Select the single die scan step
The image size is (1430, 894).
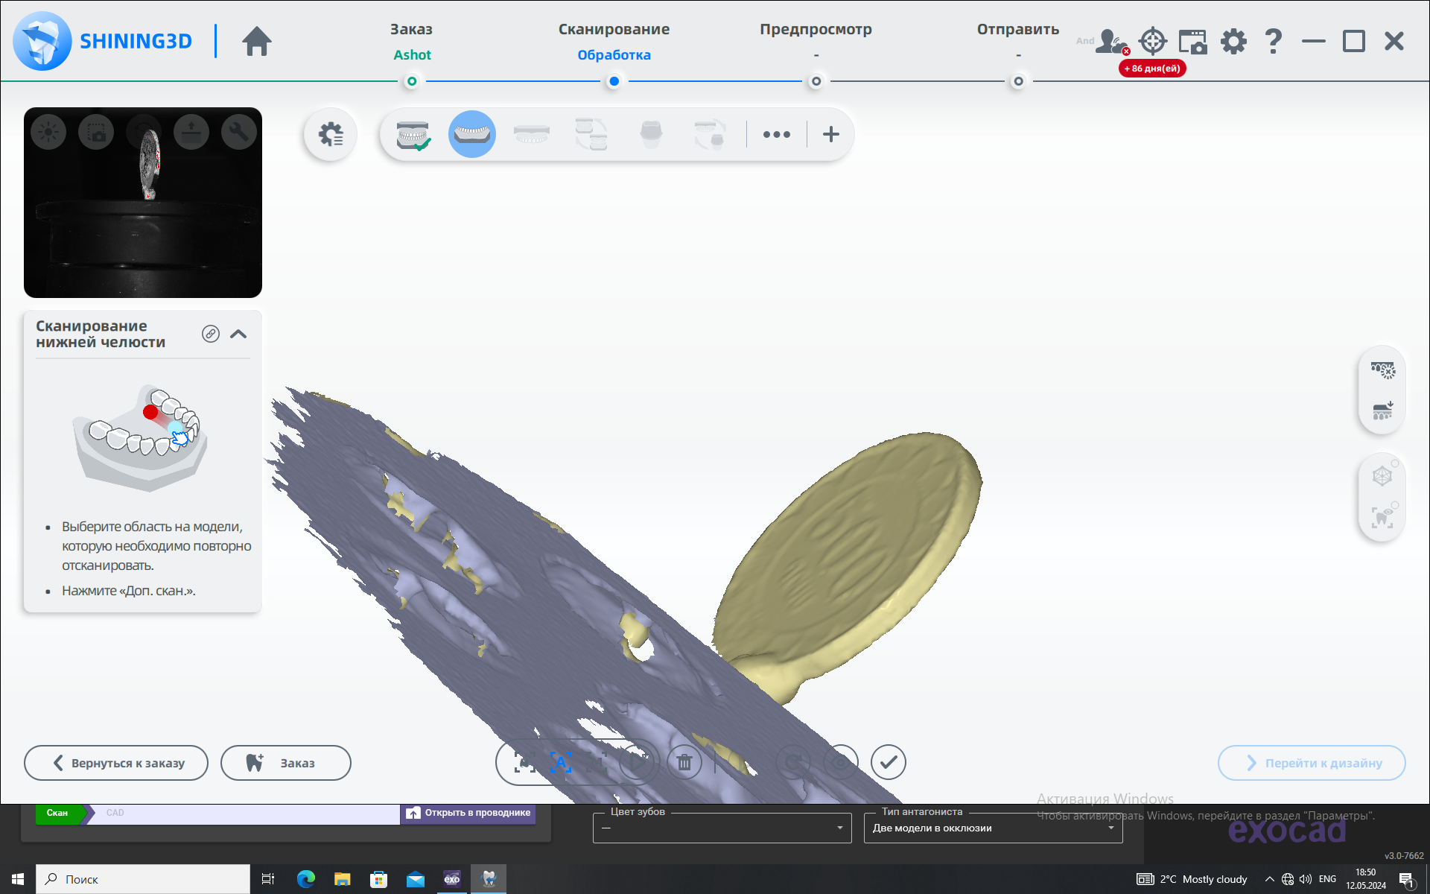click(651, 135)
